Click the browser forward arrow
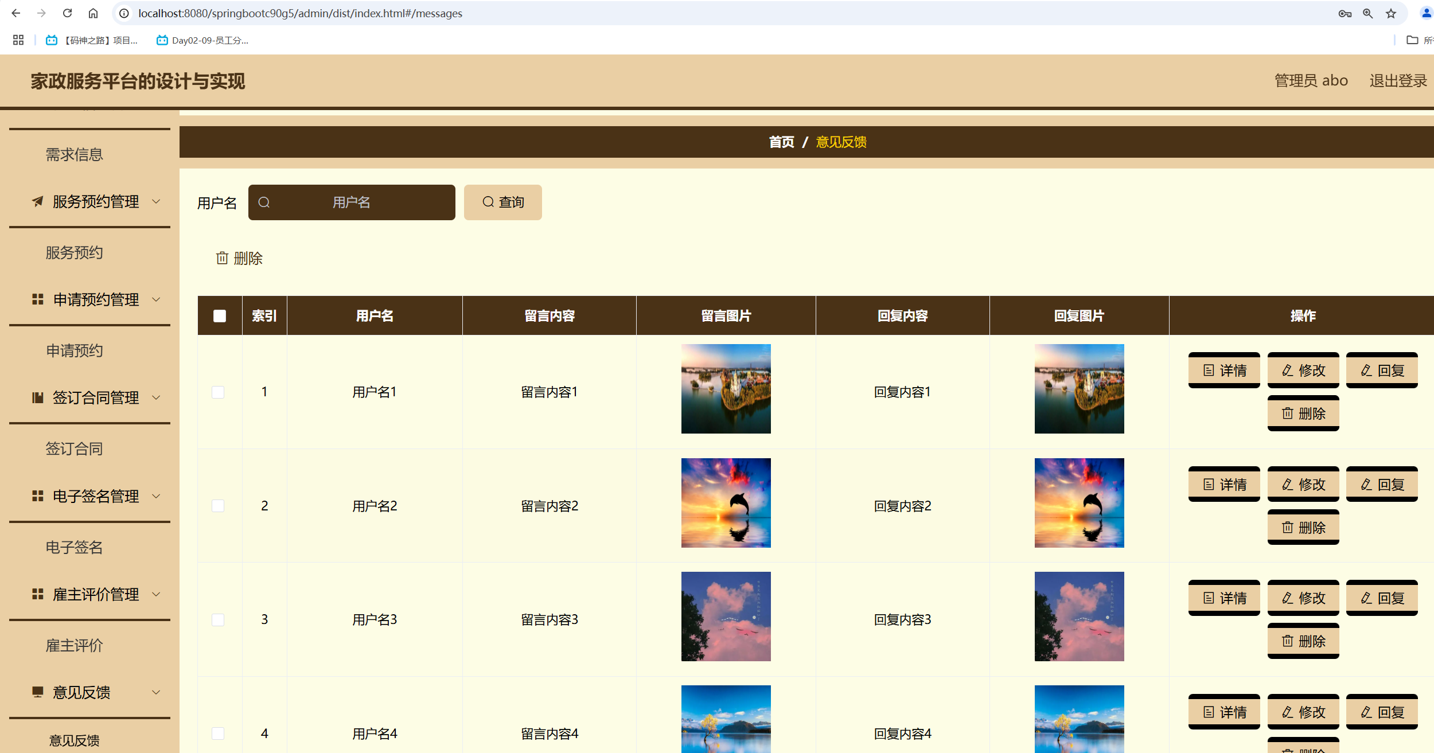This screenshot has width=1434, height=753. (41, 13)
